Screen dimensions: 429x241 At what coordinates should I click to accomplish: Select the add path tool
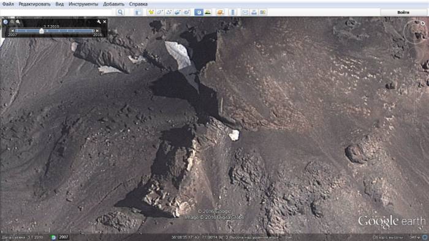(169, 12)
